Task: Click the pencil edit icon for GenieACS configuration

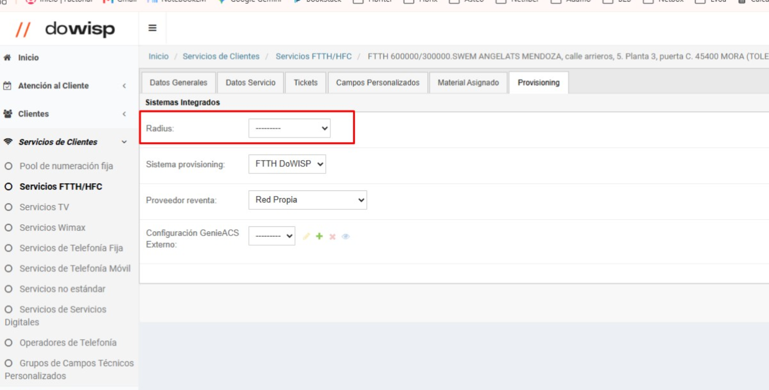Action: pyautogui.click(x=306, y=237)
